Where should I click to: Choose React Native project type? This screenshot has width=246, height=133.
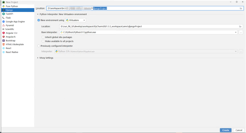click(x=12, y=52)
